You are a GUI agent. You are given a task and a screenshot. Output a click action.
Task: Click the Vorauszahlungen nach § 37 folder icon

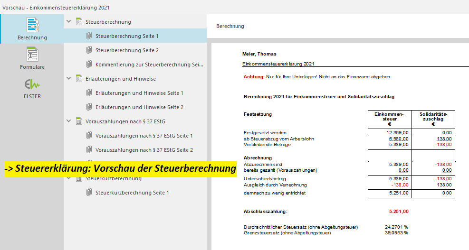[x=79, y=121]
